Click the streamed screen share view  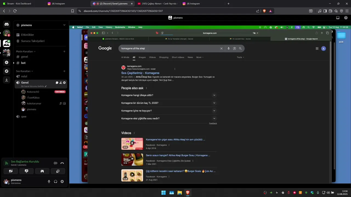(210, 105)
